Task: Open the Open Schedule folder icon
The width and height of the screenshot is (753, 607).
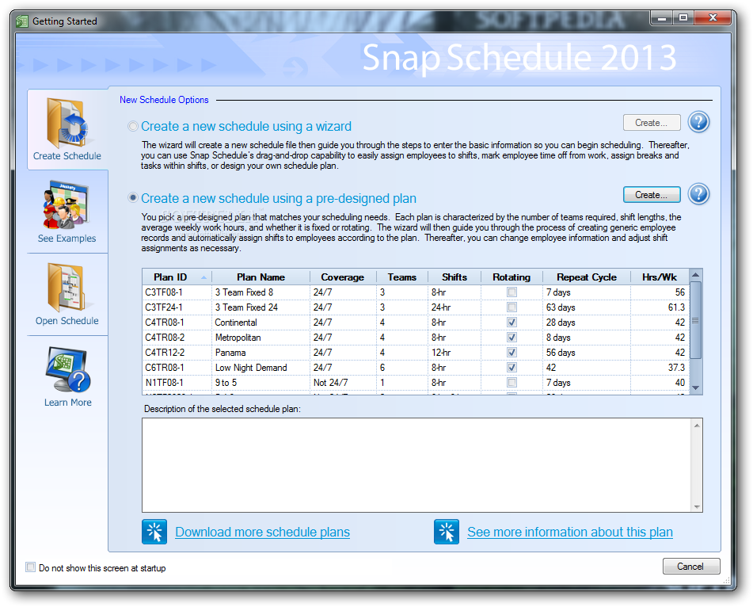Action: tap(67, 288)
